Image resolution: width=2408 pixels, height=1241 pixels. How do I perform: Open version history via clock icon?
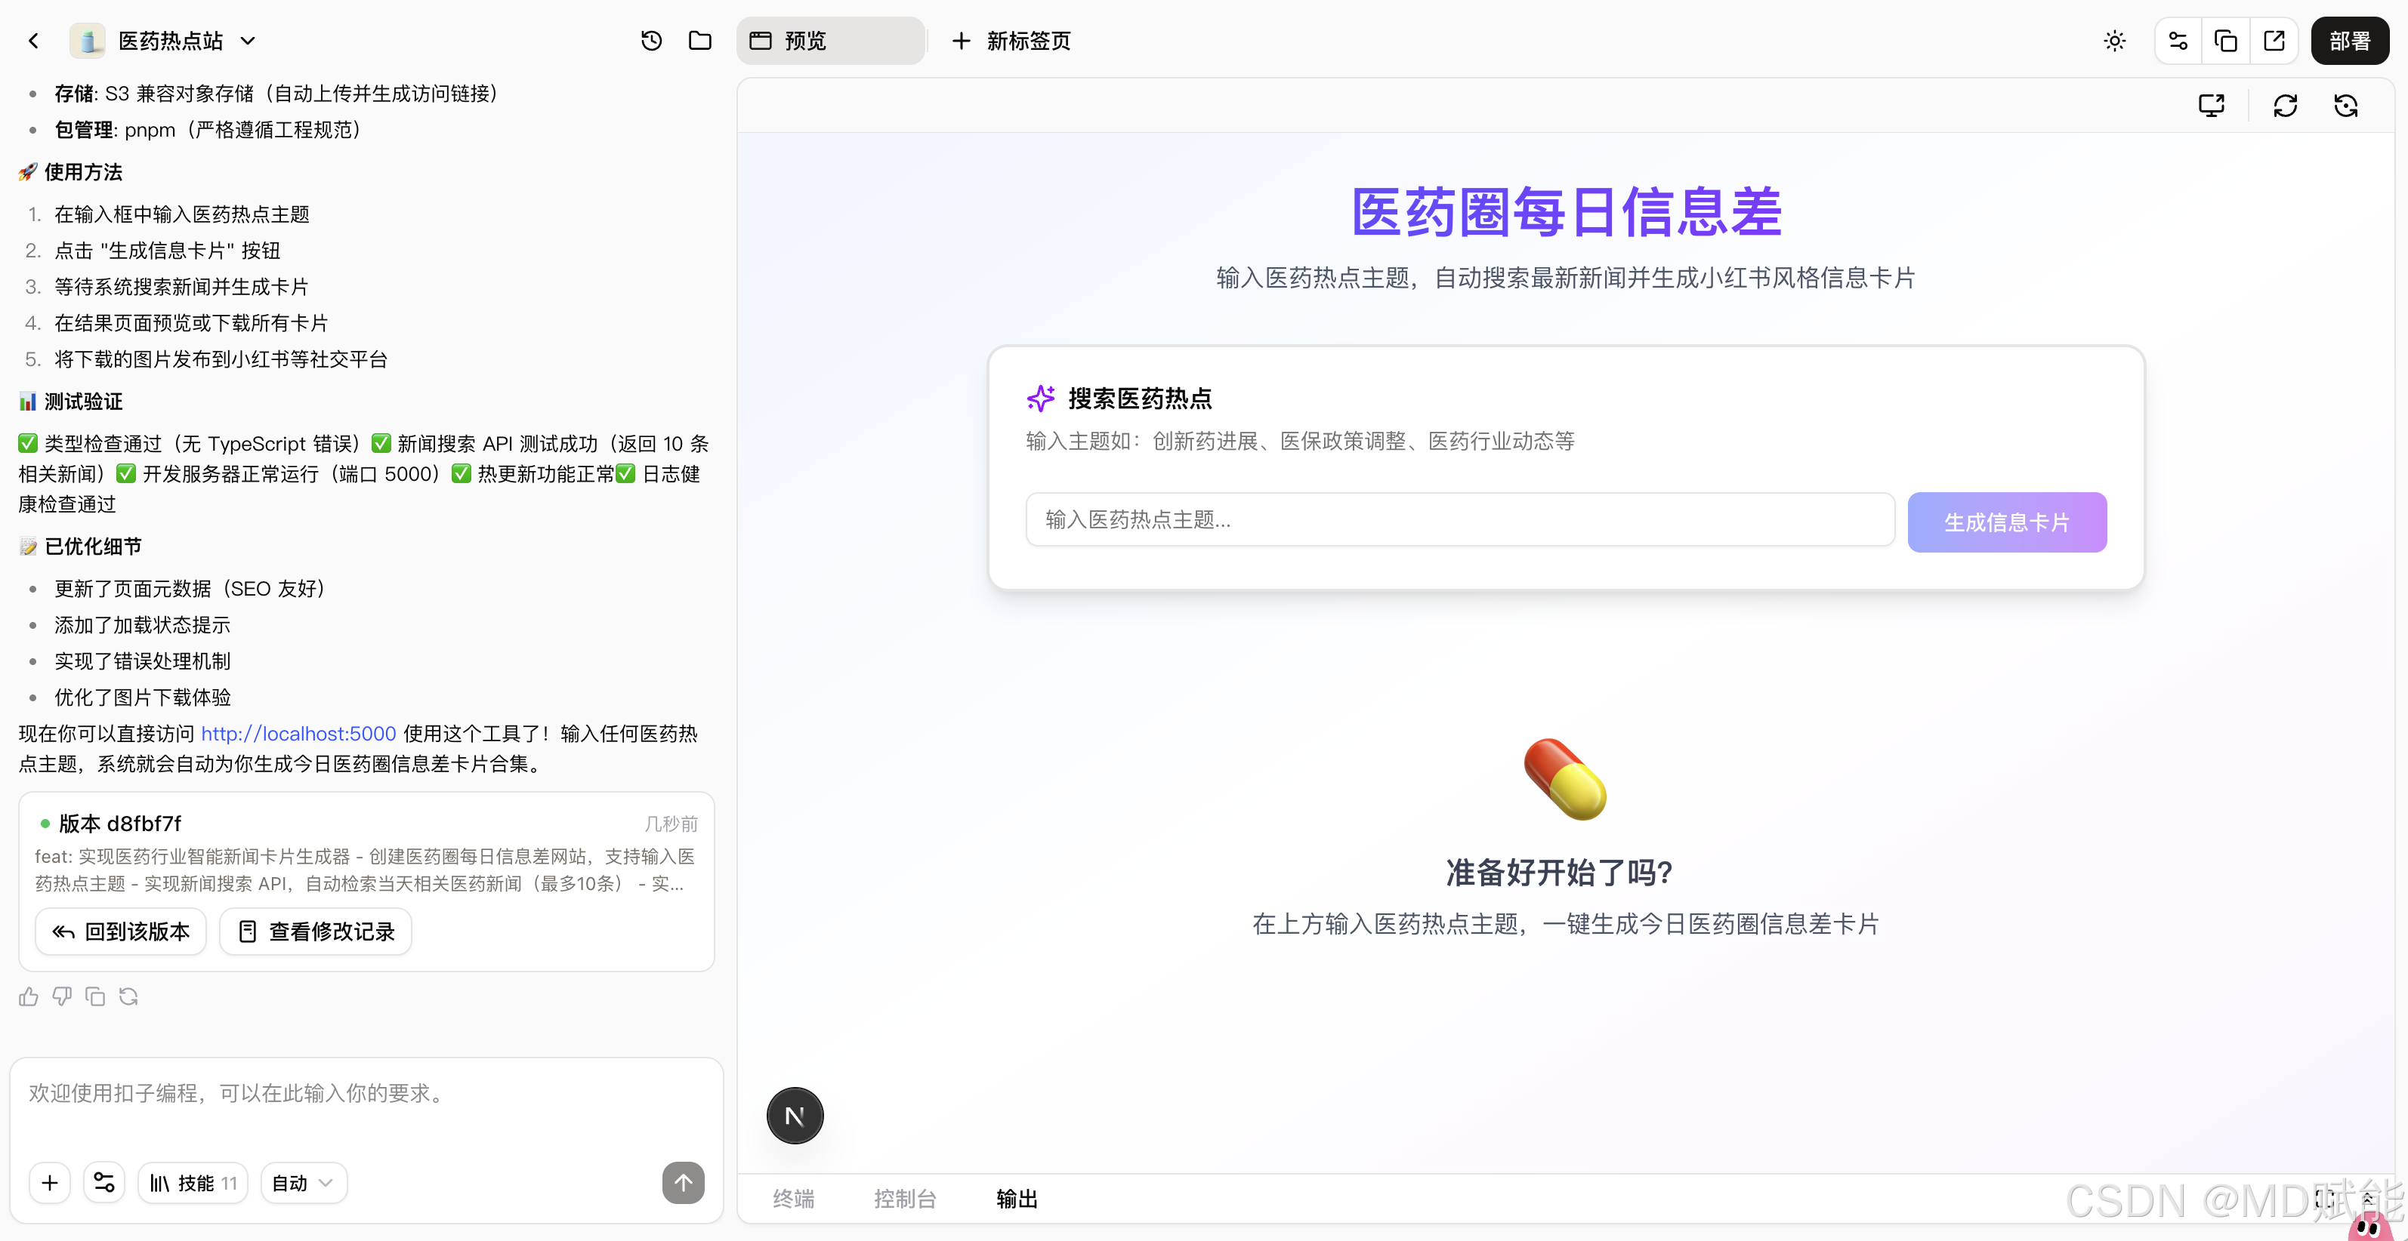click(x=652, y=41)
